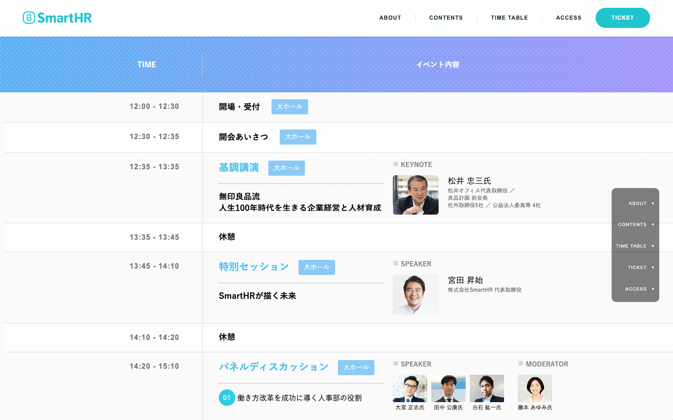Click the name 宮田 昇始
Image resolution: width=673 pixels, height=420 pixels.
click(465, 280)
